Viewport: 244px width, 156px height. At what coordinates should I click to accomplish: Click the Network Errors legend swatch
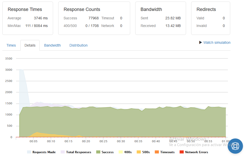pyautogui.click(x=182, y=152)
